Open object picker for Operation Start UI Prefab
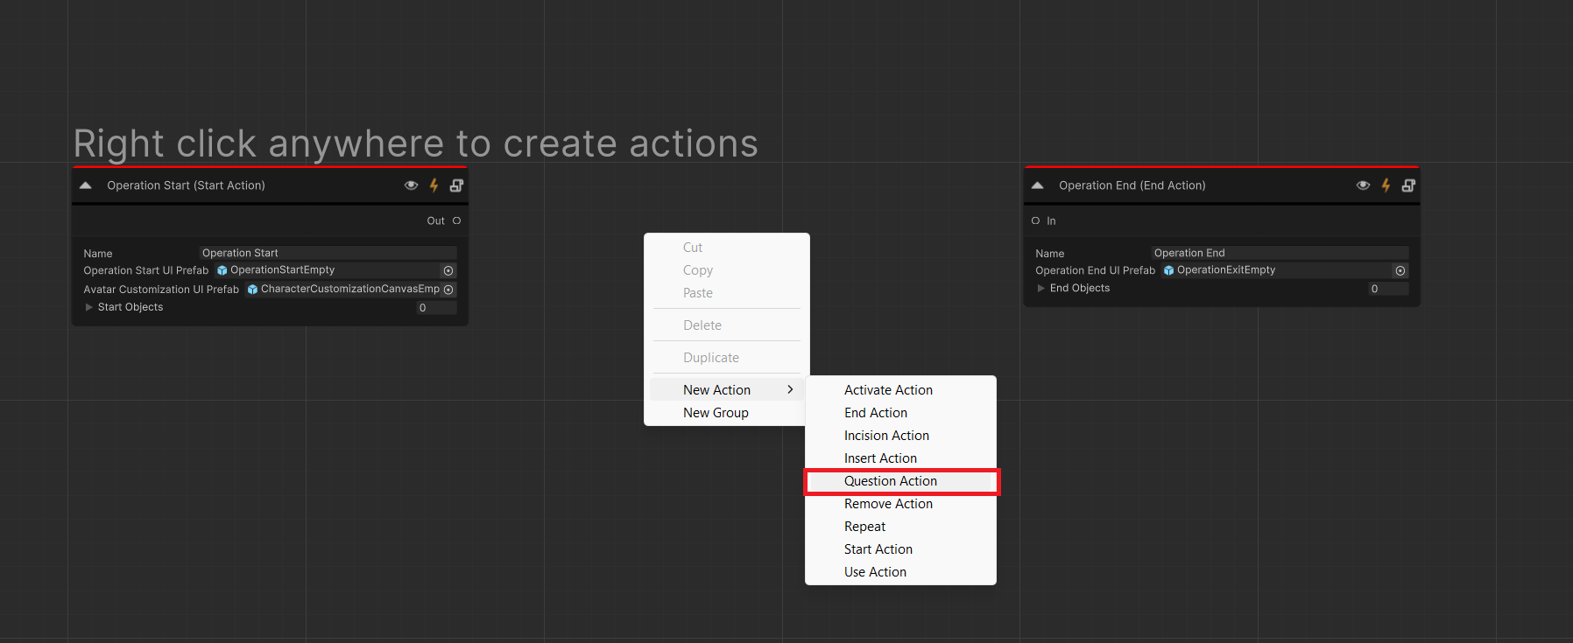 click(448, 271)
